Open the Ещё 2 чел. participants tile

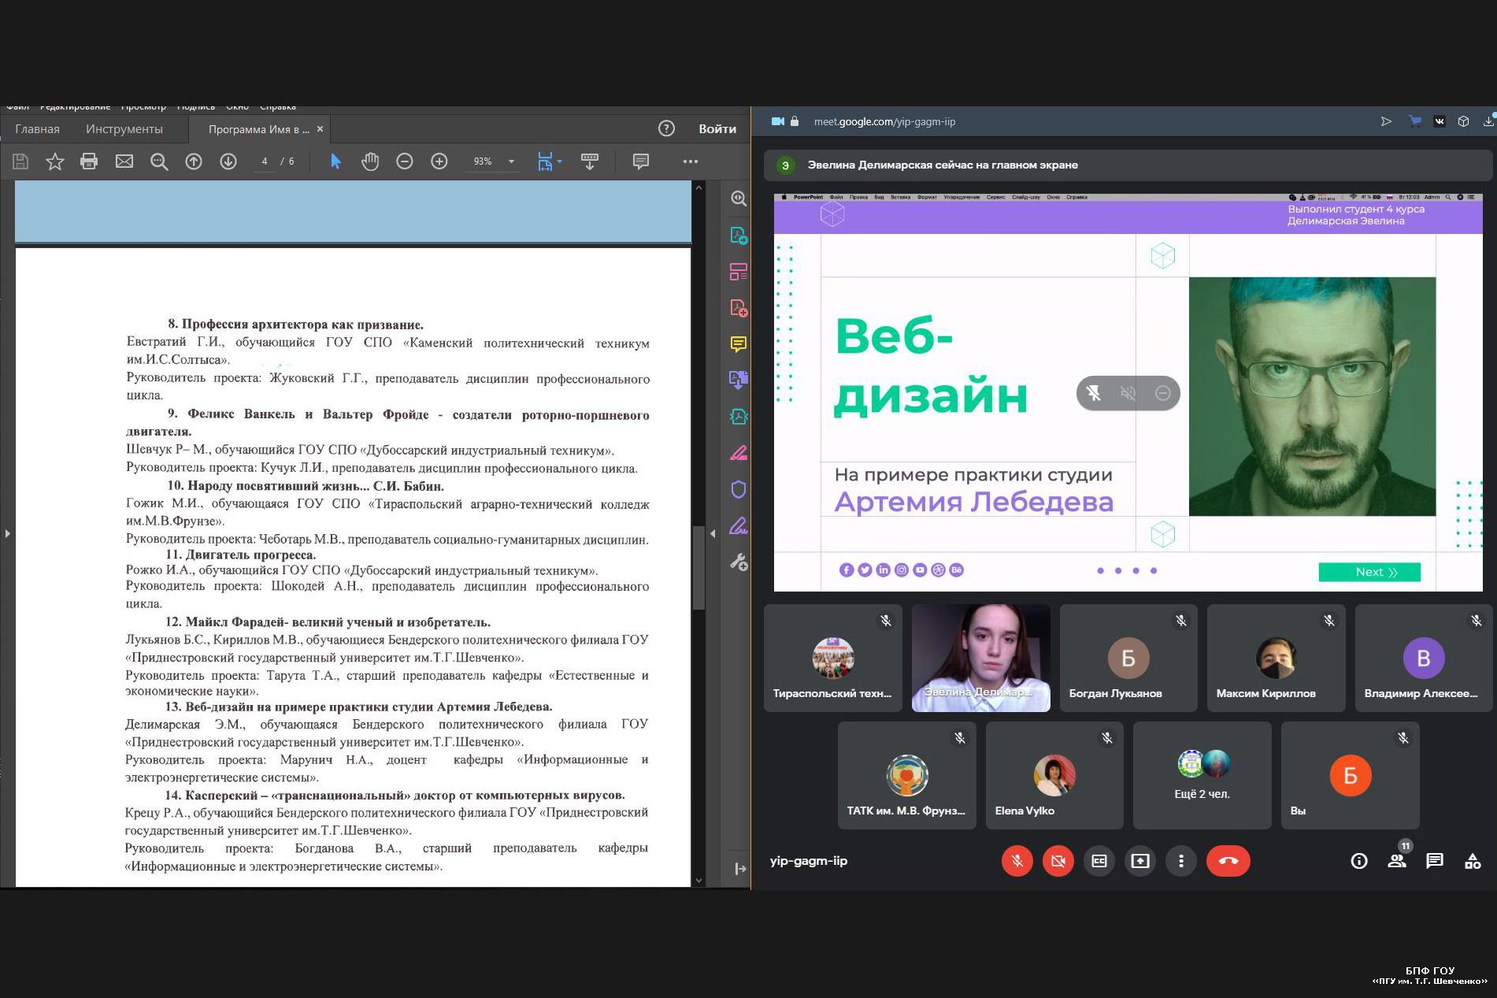(x=1202, y=775)
